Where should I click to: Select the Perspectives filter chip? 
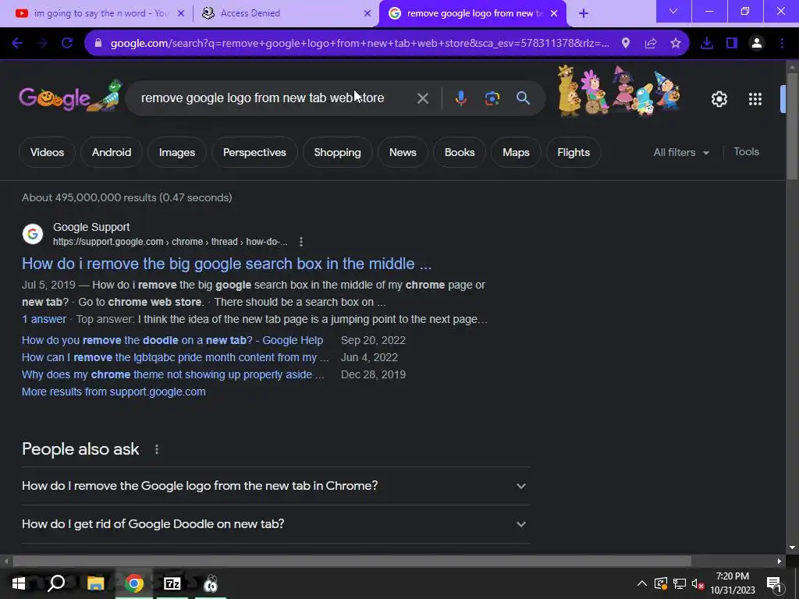coord(254,152)
